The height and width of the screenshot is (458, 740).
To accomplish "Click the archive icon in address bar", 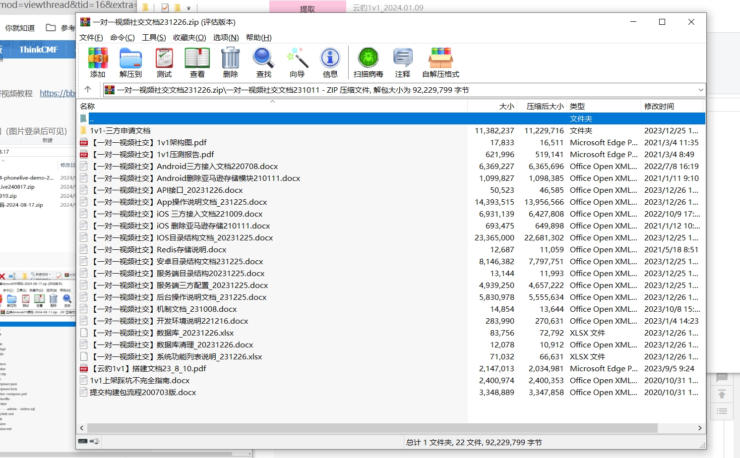I will [x=110, y=90].
